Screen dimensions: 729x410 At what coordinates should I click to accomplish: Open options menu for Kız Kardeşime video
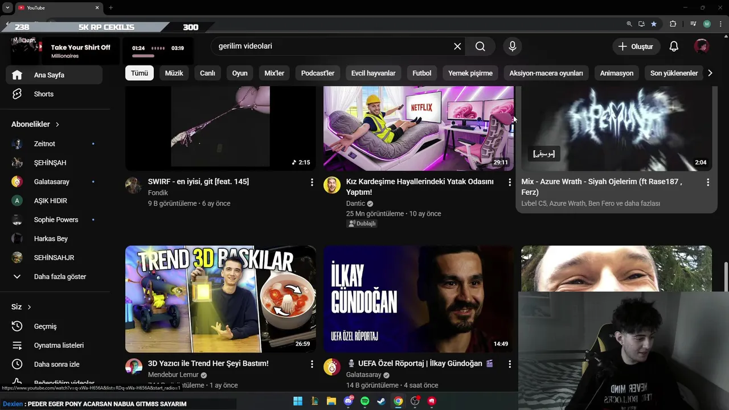[510, 182]
